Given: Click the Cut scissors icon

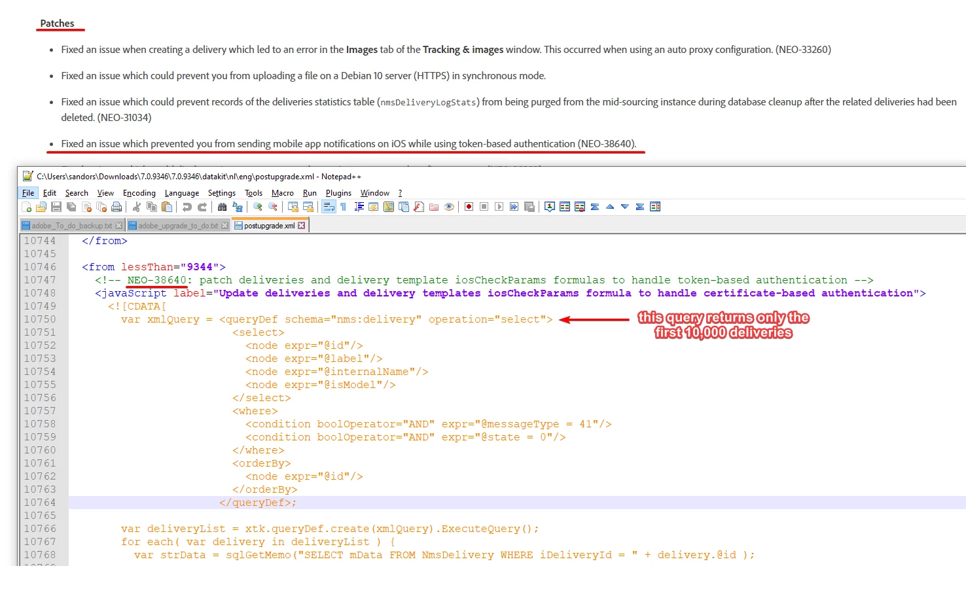Looking at the screenshot, I should [x=137, y=207].
